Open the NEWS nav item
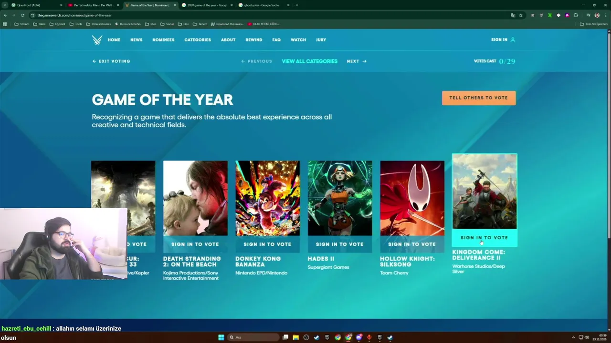The width and height of the screenshot is (611, 343). pyautogui.click(x=137, y=40)
